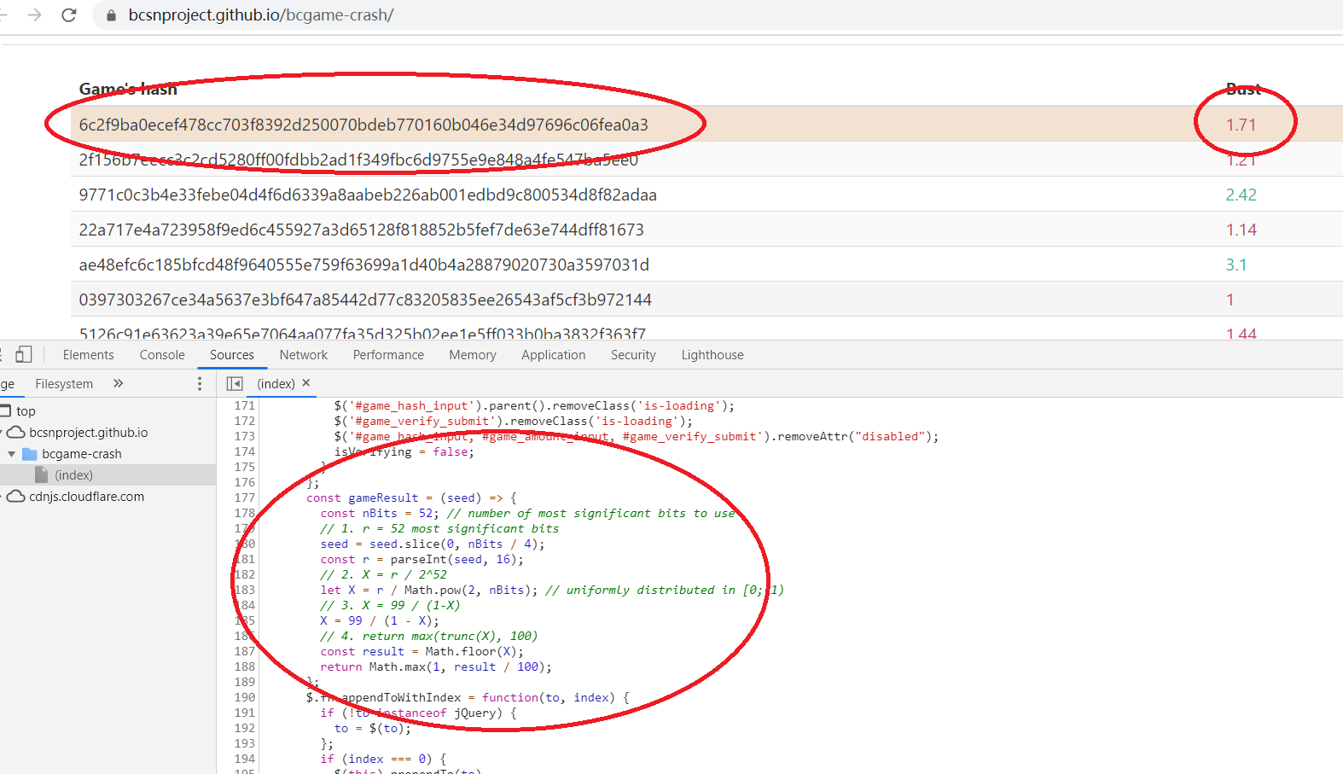Click the 'return Math.max(1, result / 100)' line
This screenshot has height=774, width=1343.
point(436,666)
